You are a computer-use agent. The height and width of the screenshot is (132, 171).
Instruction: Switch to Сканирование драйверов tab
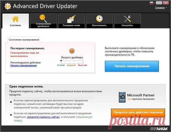tap(44, 21)
